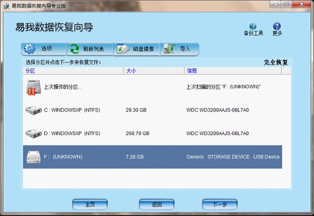Minimize the window
314x216 pixels.
(x=276, y=4)
